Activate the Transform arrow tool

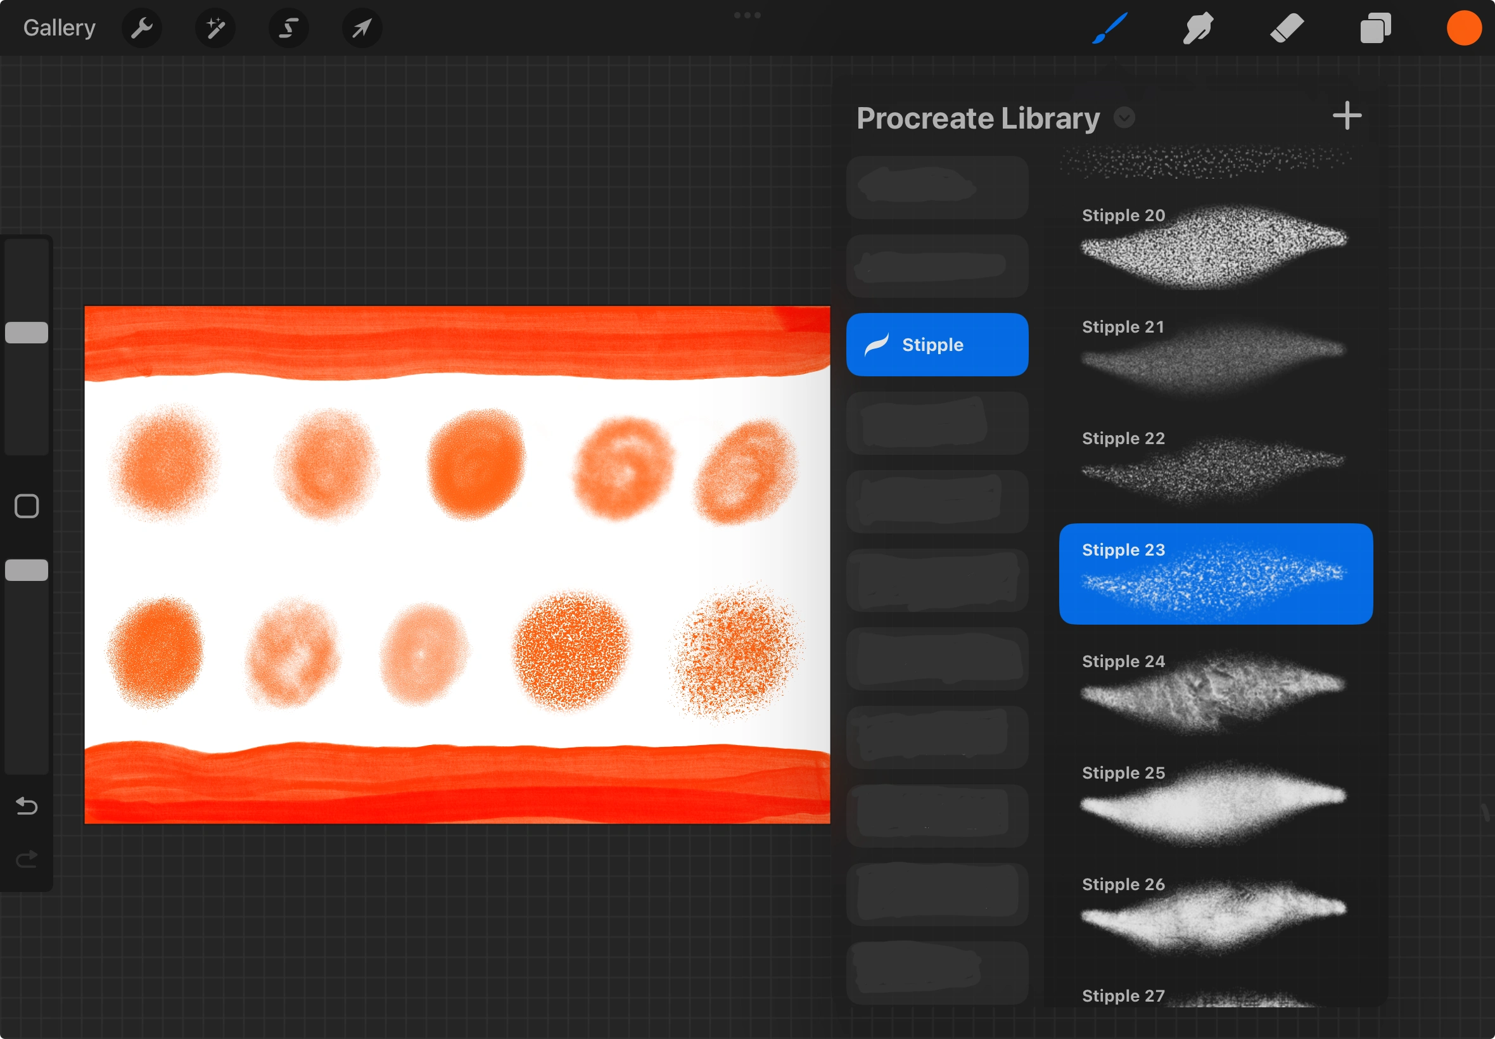point(362,28)
